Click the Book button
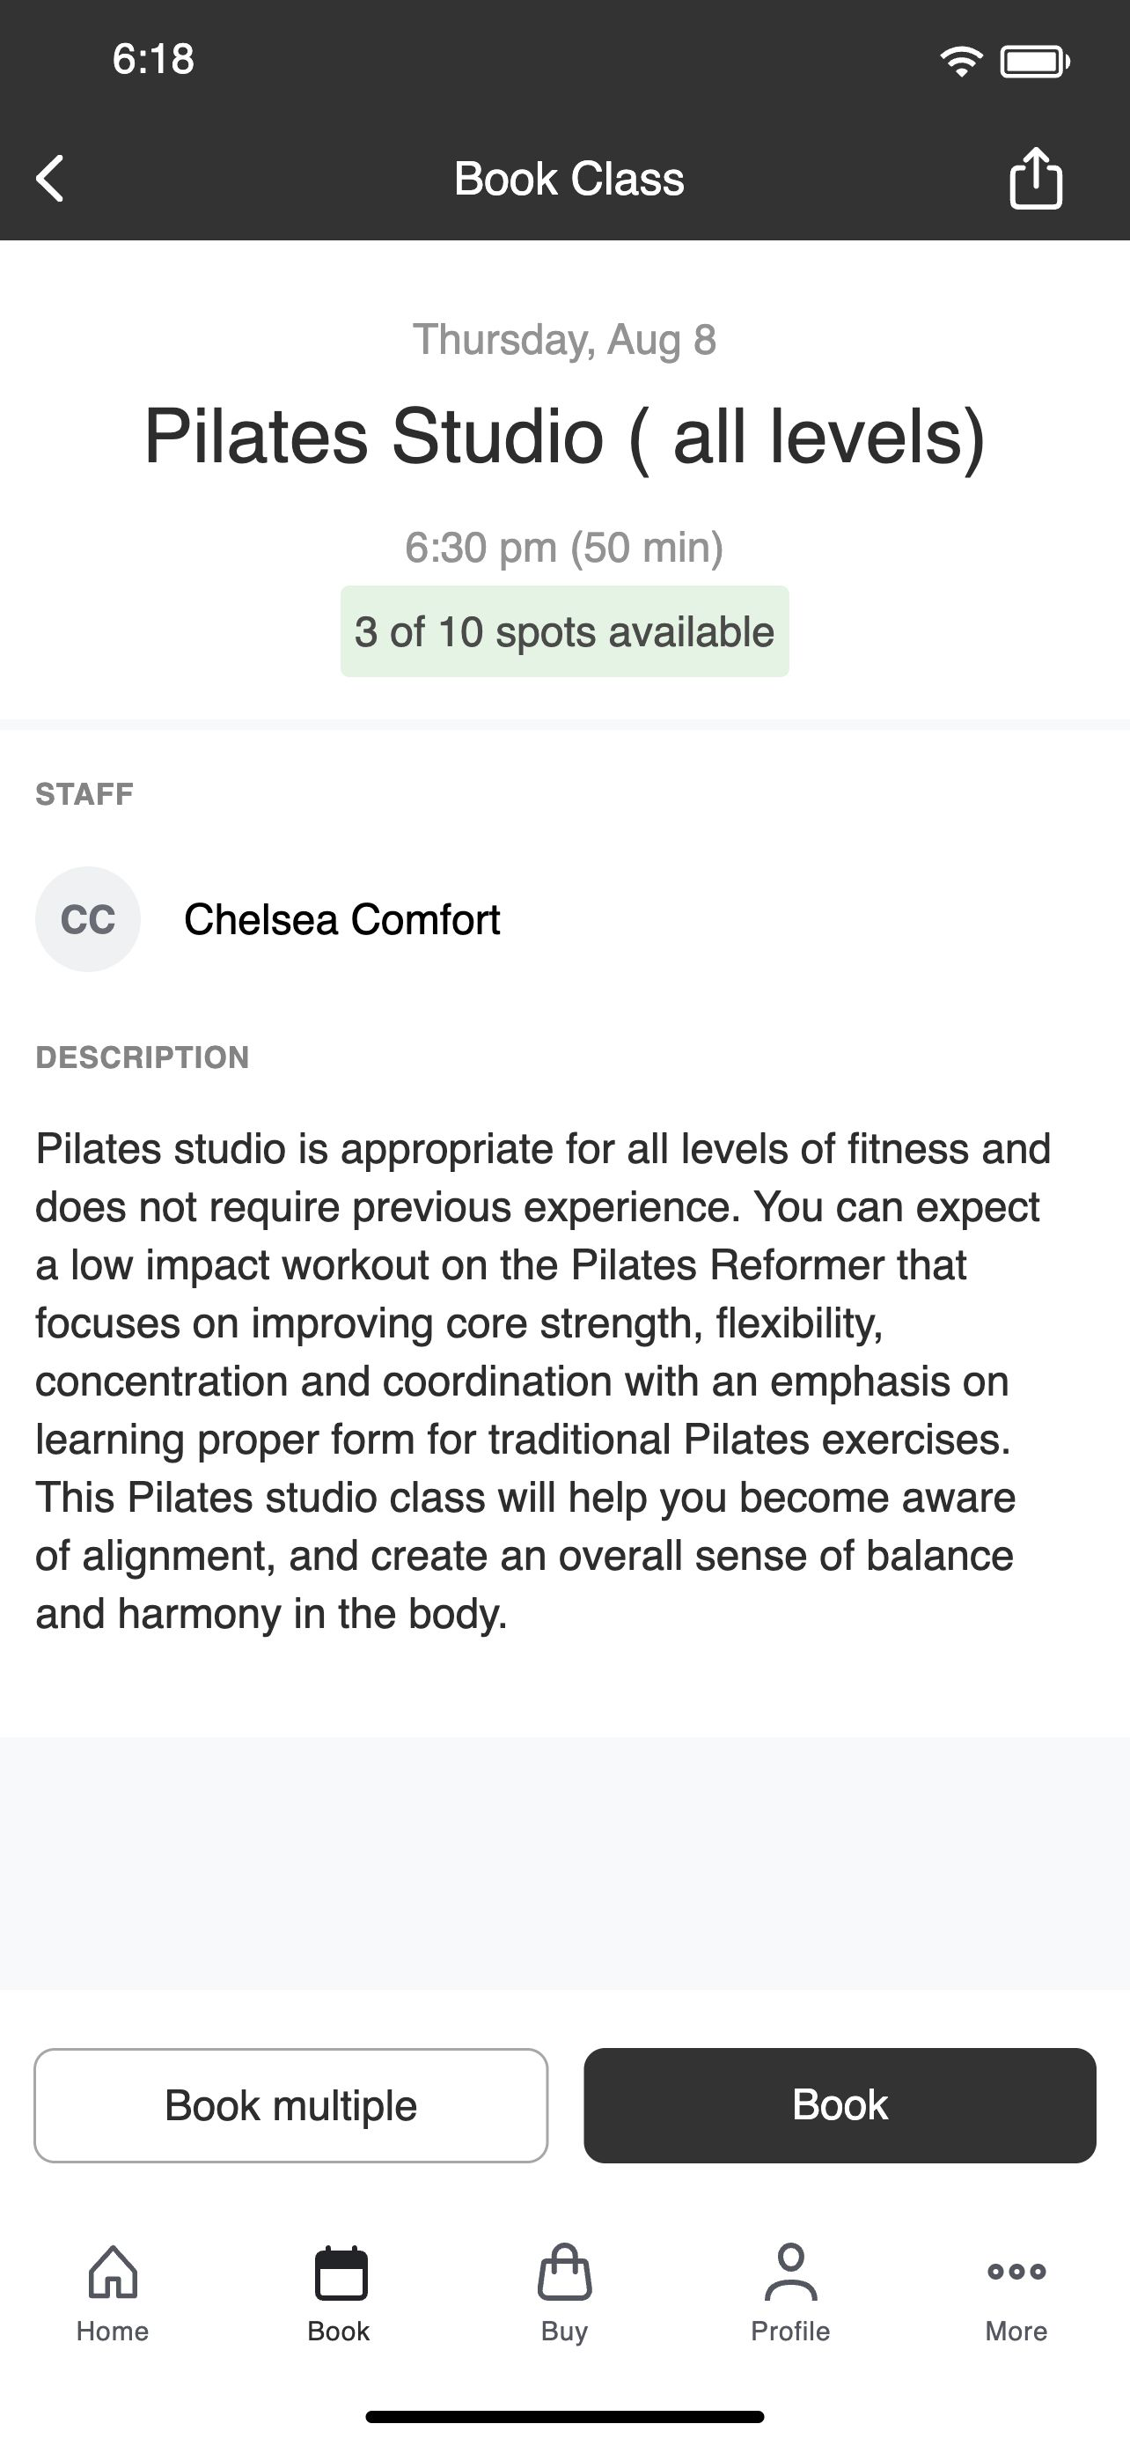This screenshot has height=2446, width=1130. (x=840, y=2105)
